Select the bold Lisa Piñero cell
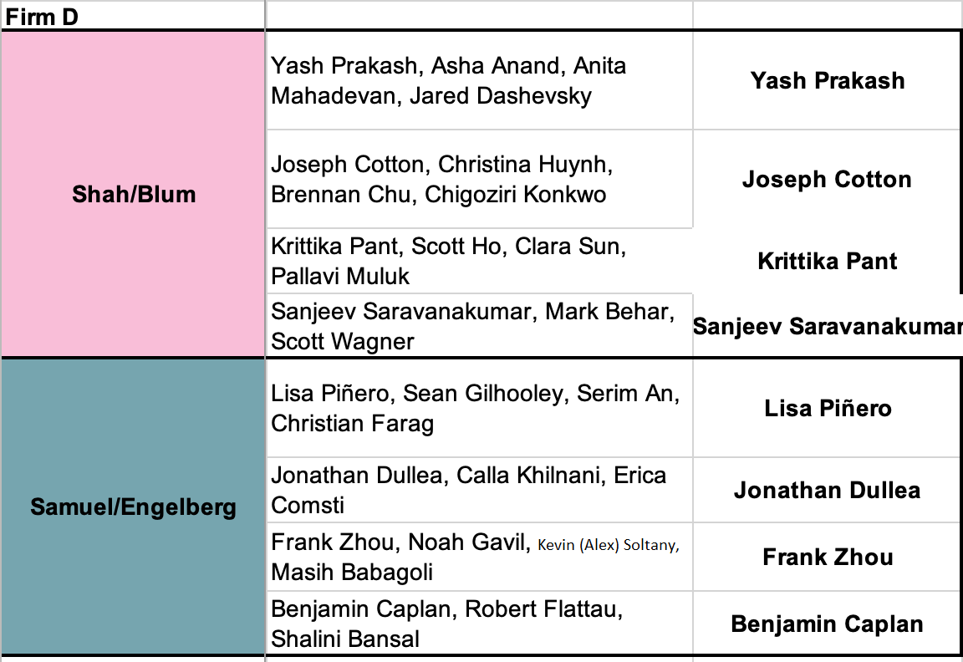963x662 pixels. click(827, 408)
